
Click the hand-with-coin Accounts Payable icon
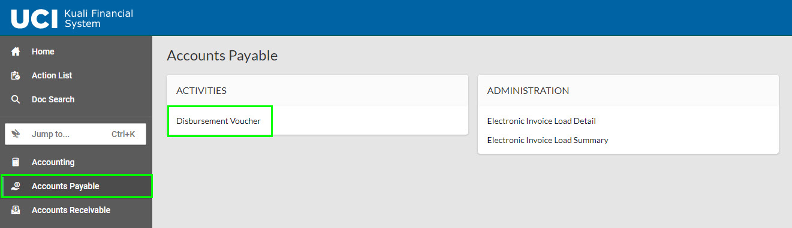point(16,186)
